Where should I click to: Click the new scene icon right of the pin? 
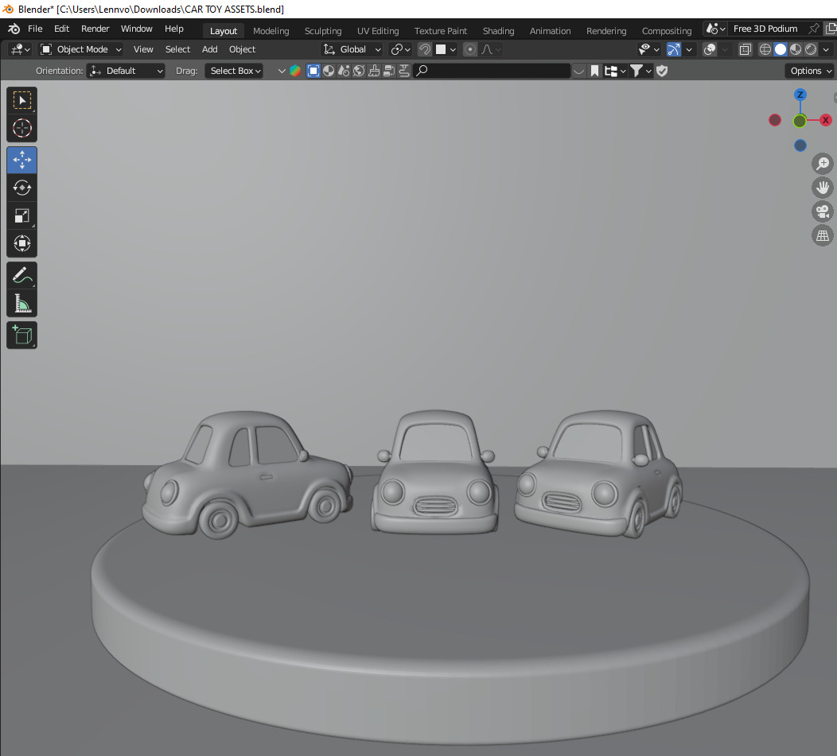(x=831, y=29)
